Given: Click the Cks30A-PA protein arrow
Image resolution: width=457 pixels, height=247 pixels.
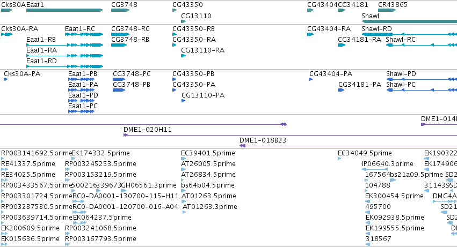Looking at the screenshot, I should pyautogui.click(x=6, y=79).
